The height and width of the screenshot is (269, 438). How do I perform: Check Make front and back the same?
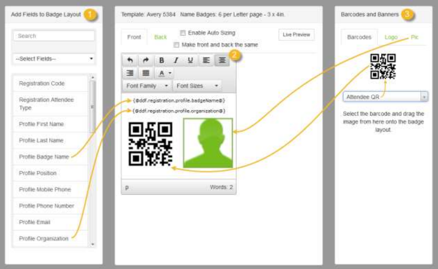tap(176, 45)
